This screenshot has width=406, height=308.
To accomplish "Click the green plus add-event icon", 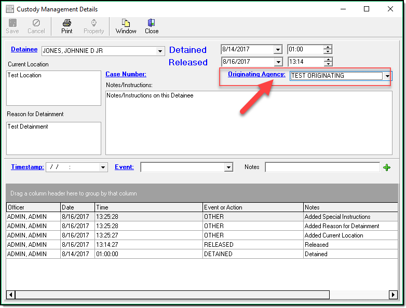I will tap(386, 167).
